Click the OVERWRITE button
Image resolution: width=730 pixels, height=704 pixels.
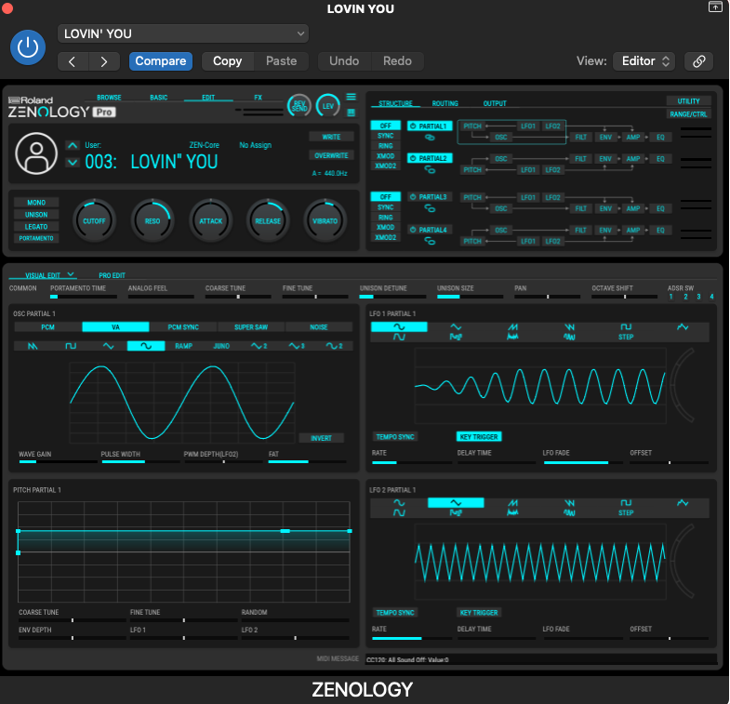click(331, 155)
